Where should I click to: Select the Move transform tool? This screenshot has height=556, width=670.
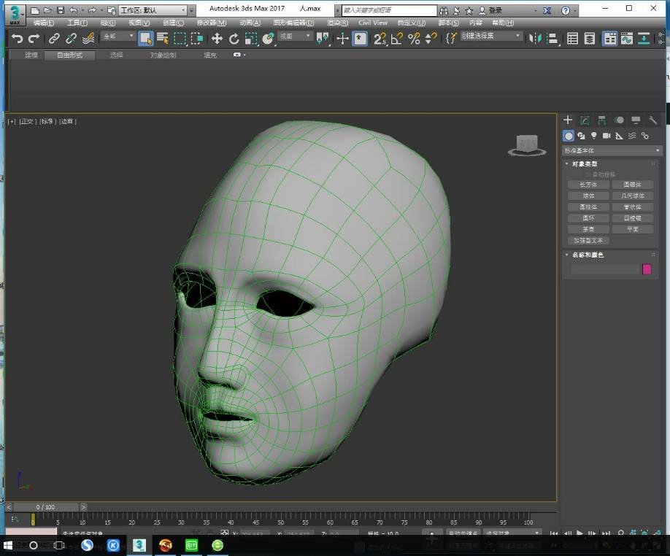[217, 39]
